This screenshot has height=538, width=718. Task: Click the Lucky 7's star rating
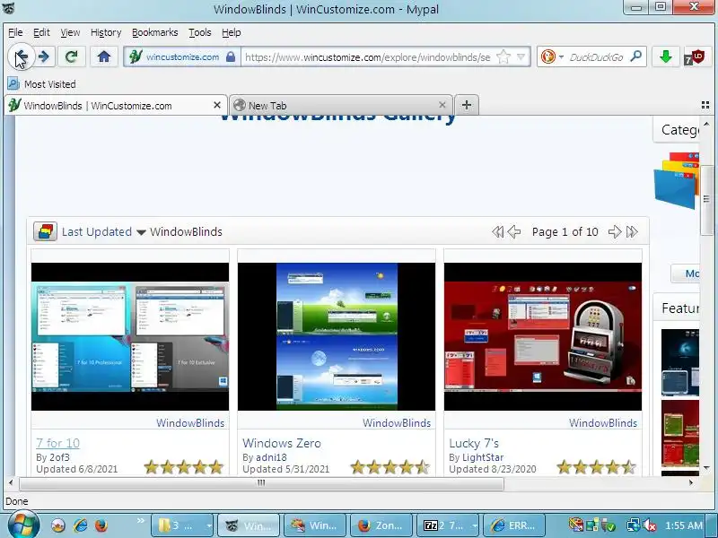click(597, 467)
